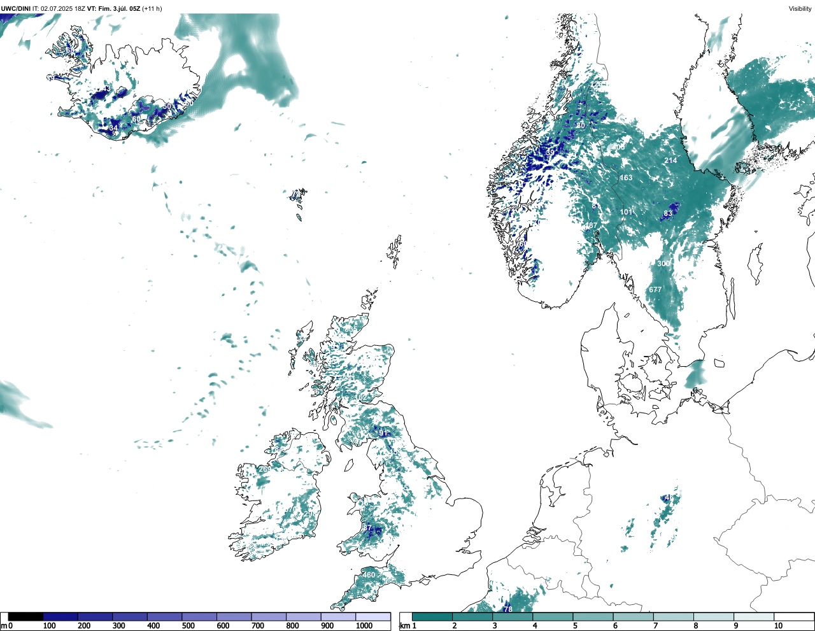This screenshot has height=631, width=815.
Task: Click the '34' value in southern Iceland
Action: pyautogui.click(x=113, y=128)
